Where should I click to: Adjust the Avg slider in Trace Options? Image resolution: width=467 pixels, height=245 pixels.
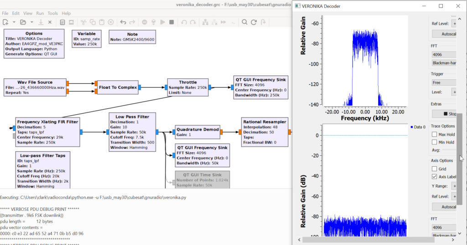coord(449,150)
